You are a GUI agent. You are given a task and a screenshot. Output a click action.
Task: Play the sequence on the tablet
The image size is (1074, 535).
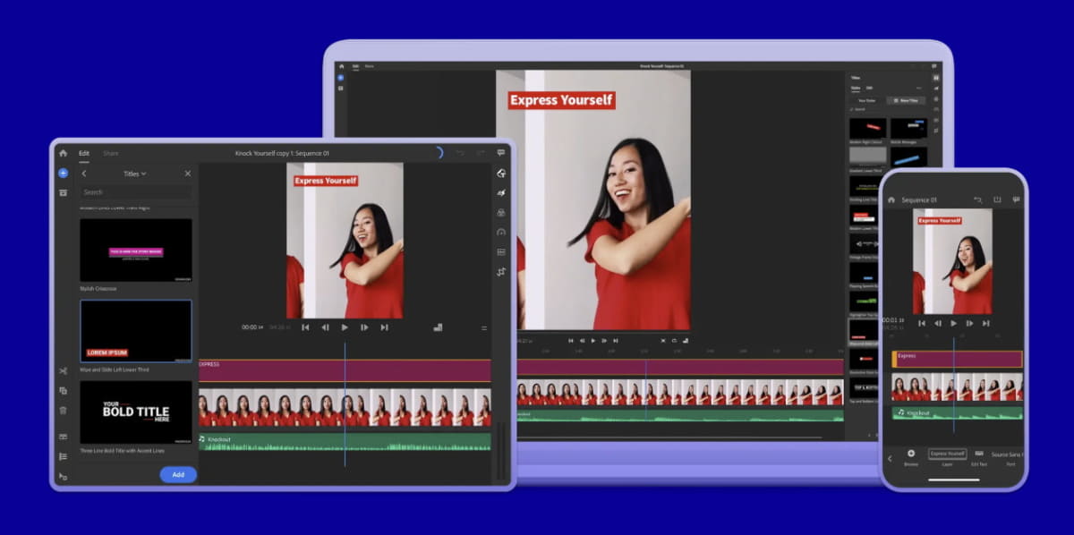(x=345, y=327)
